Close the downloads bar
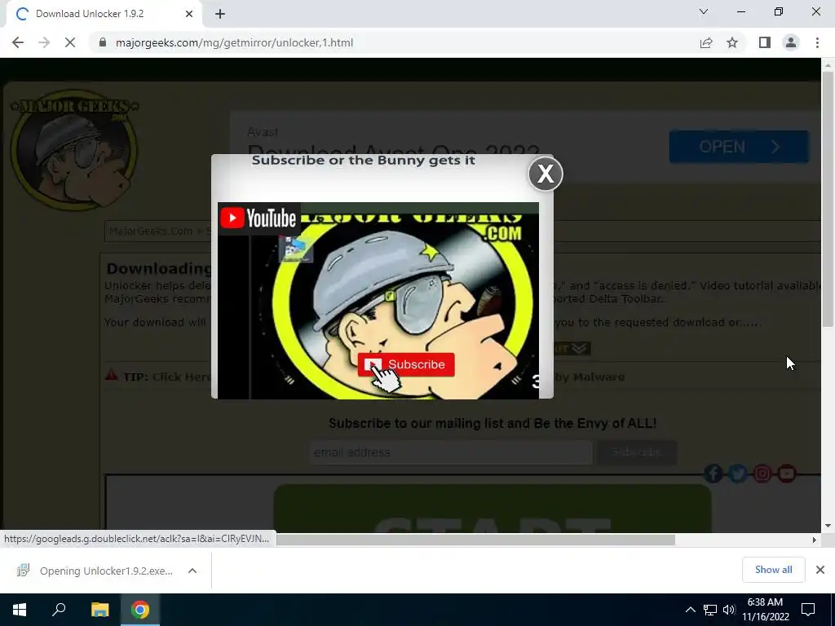Screen dimensions: 835x626 click(x=820, y=570)
